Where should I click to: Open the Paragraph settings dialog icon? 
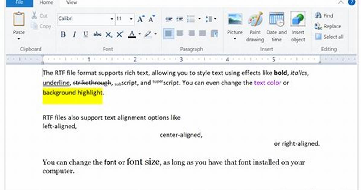point(214,34)
